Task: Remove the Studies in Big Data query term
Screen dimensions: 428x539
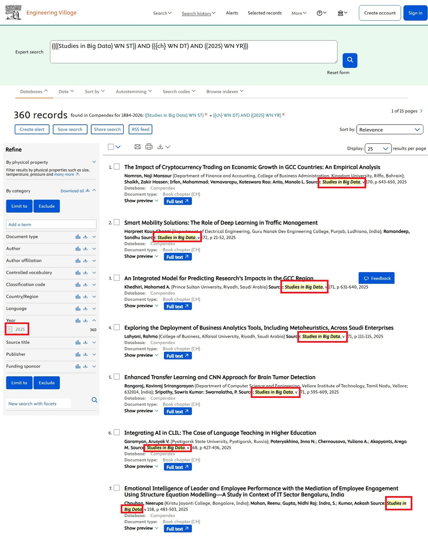Action: pyautogui.click(x=206, y=115)
